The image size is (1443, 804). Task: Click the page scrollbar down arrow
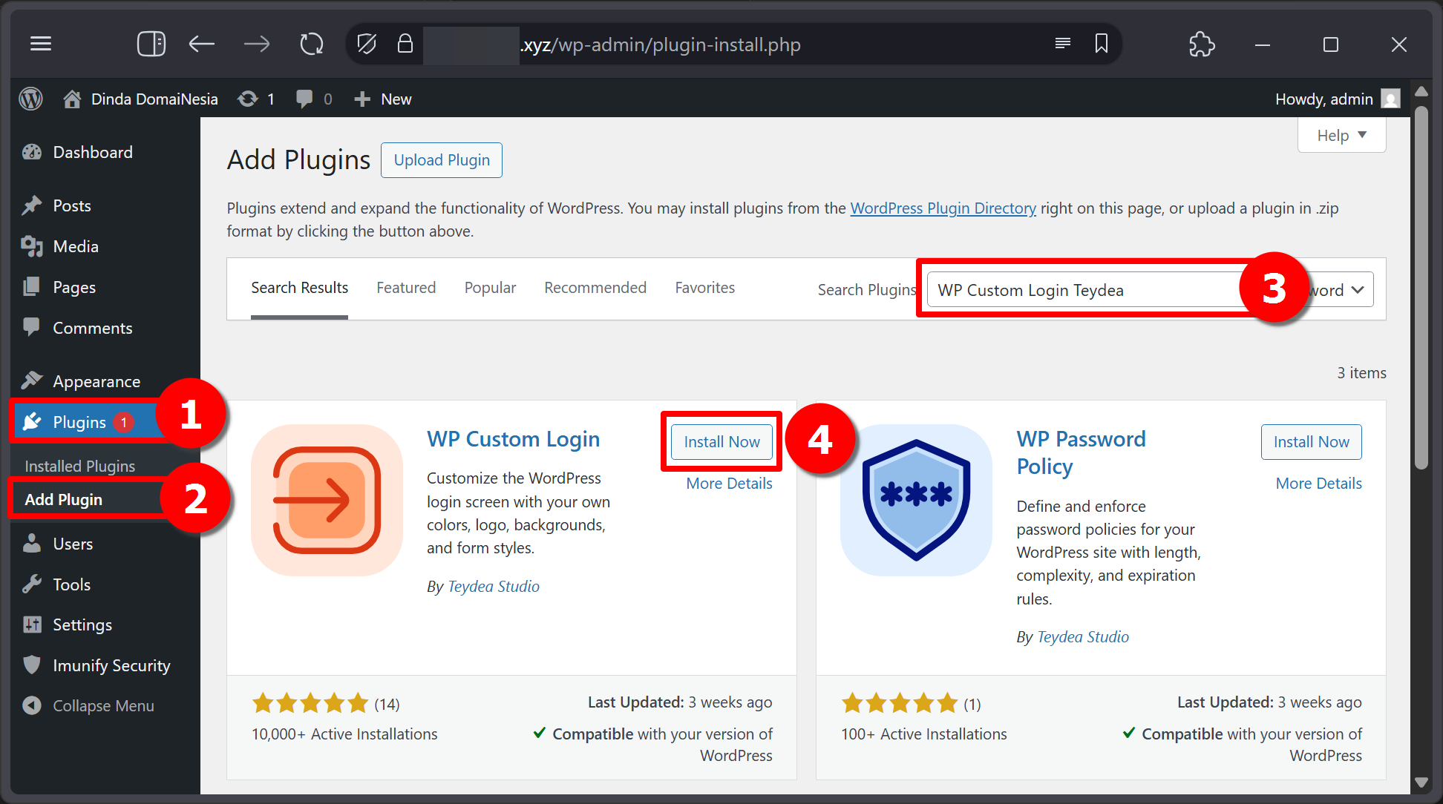coord(1421,782)
